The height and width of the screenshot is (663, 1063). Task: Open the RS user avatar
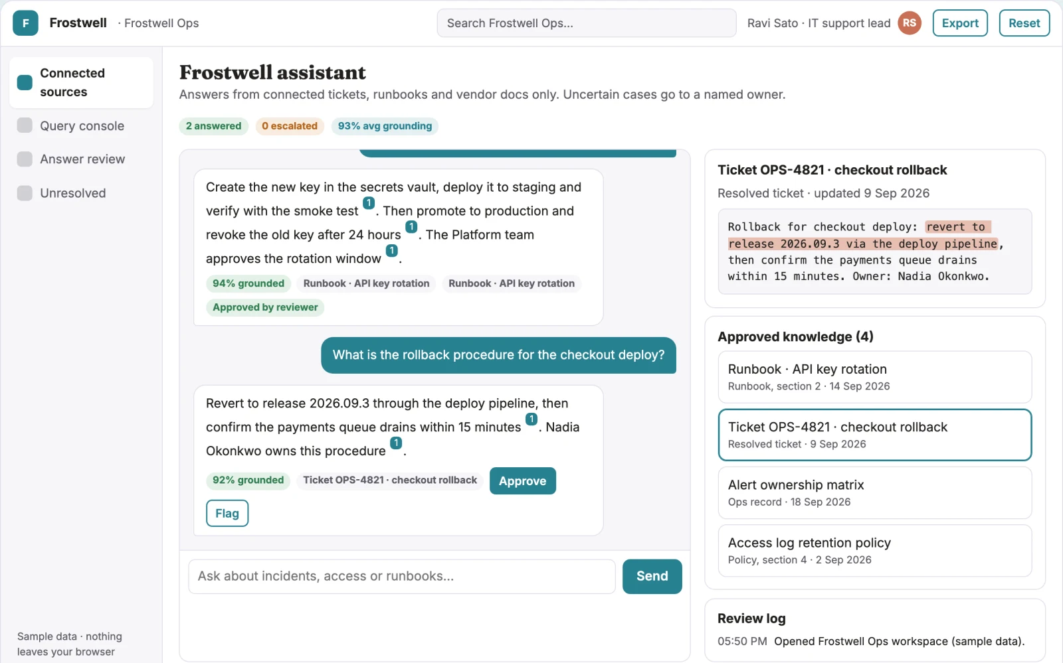click(910, 23)
